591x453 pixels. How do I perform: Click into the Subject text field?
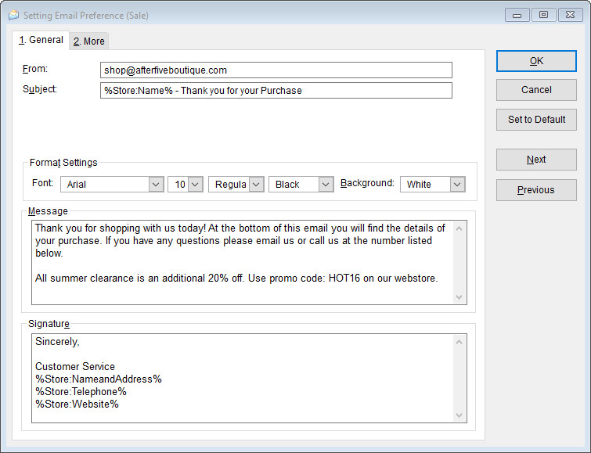coord(276,91)
